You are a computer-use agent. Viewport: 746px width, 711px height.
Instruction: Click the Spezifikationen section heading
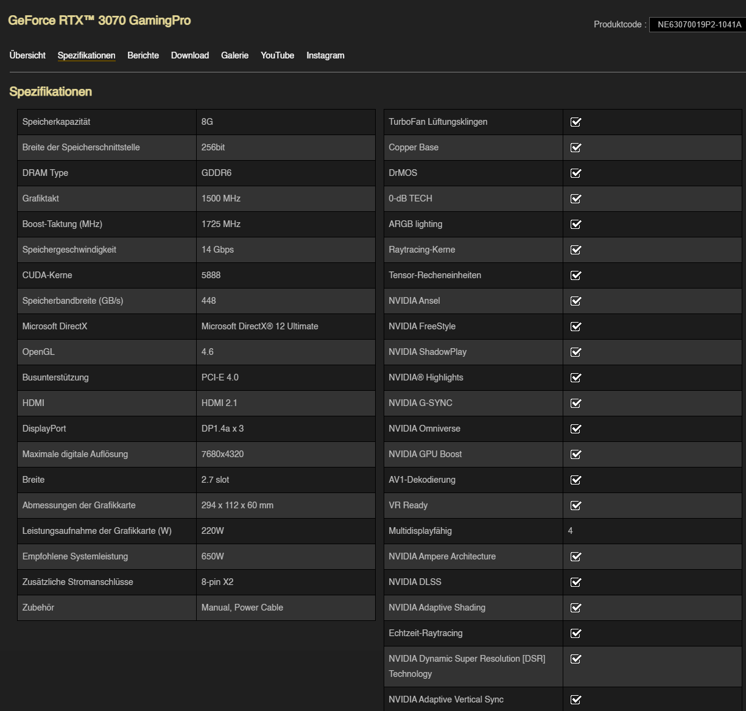pos(51,92)
